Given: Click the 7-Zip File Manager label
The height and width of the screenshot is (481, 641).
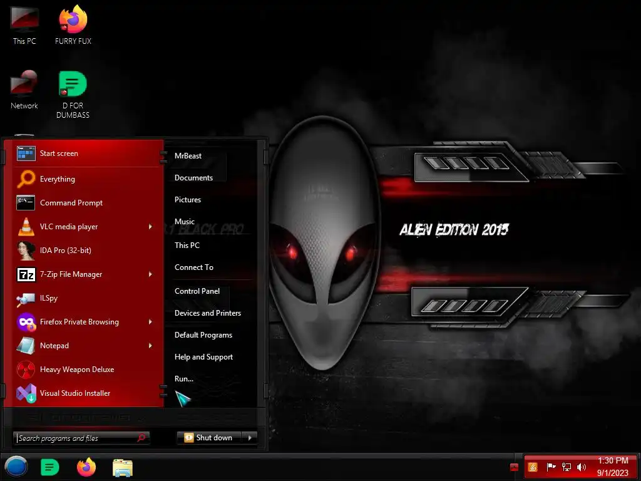Looking at the screenshot, I should pos(71,274).
